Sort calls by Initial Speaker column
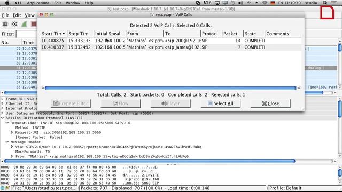This screenshot has height=192, width=342. pyautogui.click(x=110, y=34)
